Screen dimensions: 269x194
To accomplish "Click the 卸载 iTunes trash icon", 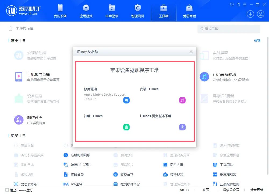I will click(126, 127).
